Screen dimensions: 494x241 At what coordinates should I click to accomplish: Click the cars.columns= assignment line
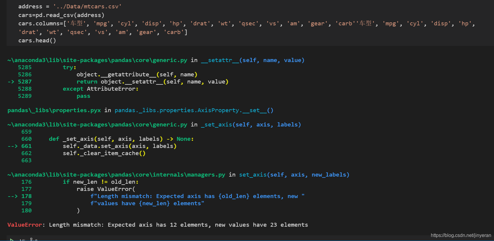(x=247, y=28)
